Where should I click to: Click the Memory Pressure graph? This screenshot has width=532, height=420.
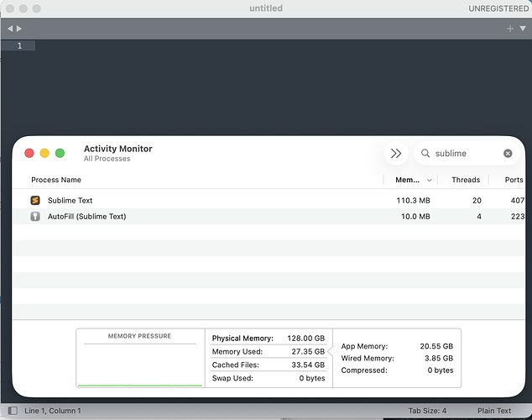[140, 358]
